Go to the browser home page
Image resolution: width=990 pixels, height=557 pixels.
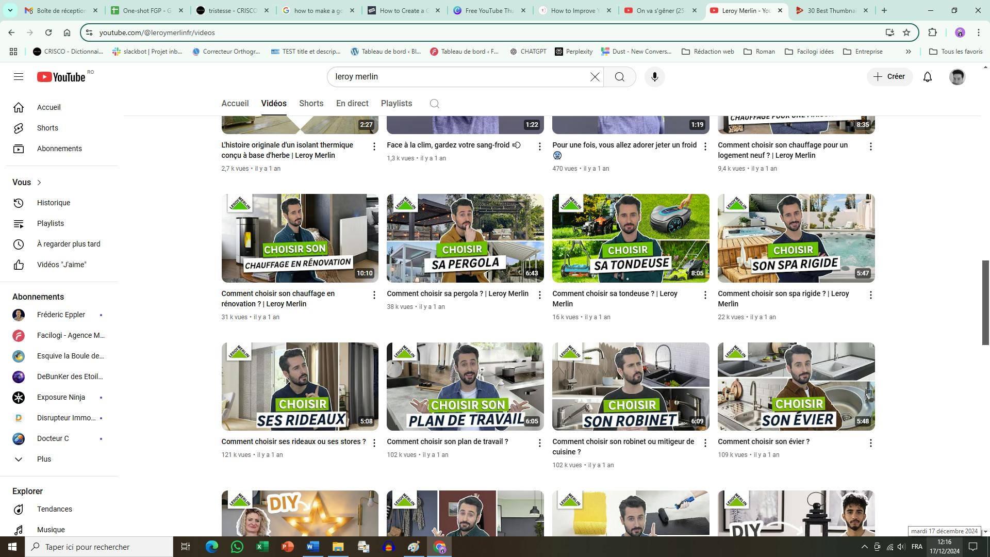coord(67,32)
